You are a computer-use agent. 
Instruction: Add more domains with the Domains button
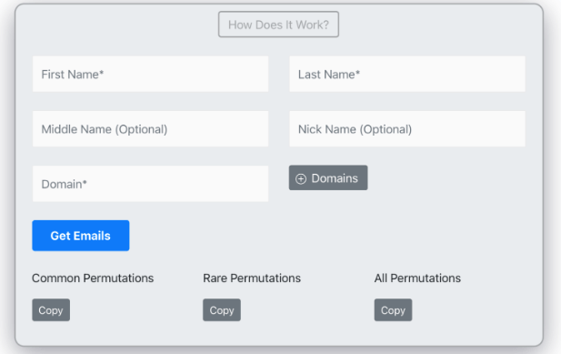point(328,177)
